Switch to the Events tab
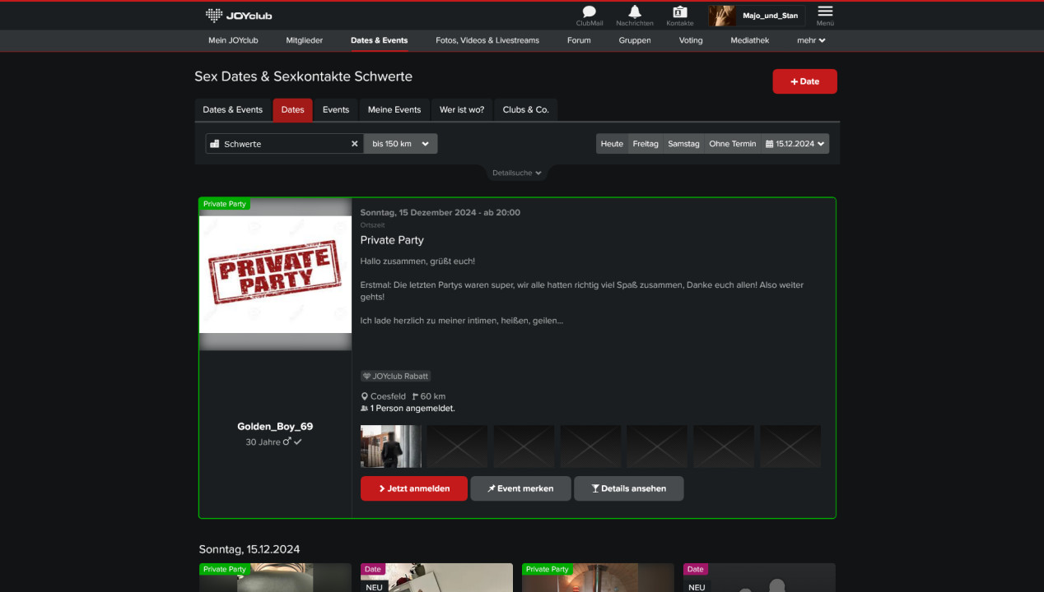The image size is (1044, 592). pos(336,109)
